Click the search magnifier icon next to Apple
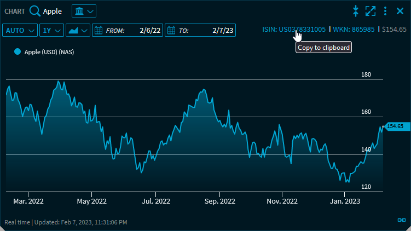This screenshot has height=231, width=411. (35, 11)
